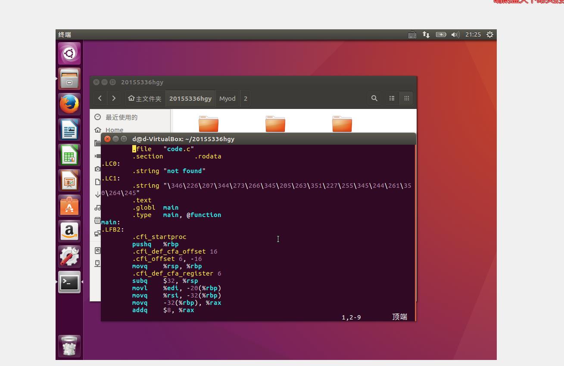Select Terminal icon in launcher
The image size is (564, 366).
click(69, 282)
